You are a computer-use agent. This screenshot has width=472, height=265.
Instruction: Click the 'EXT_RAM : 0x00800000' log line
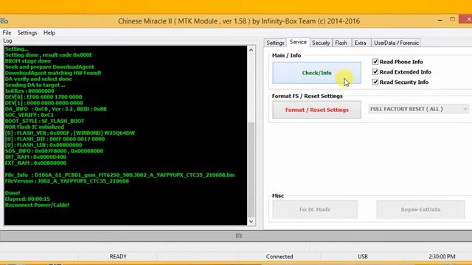point(35,163)
